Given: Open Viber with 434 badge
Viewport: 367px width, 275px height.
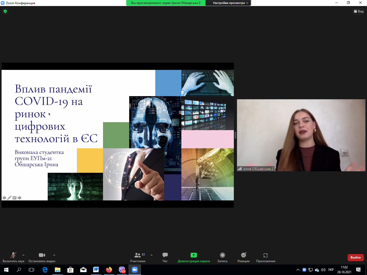Looking at the screenshot, I should [122, 270].
